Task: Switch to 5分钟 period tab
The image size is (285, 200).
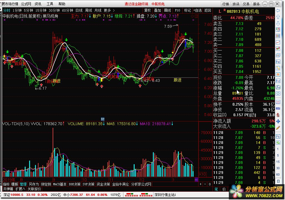Action: tap(28, 10)
